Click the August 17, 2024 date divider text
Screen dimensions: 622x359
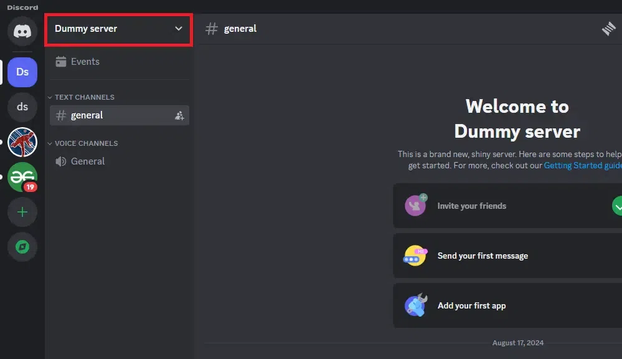click(517, 343)
